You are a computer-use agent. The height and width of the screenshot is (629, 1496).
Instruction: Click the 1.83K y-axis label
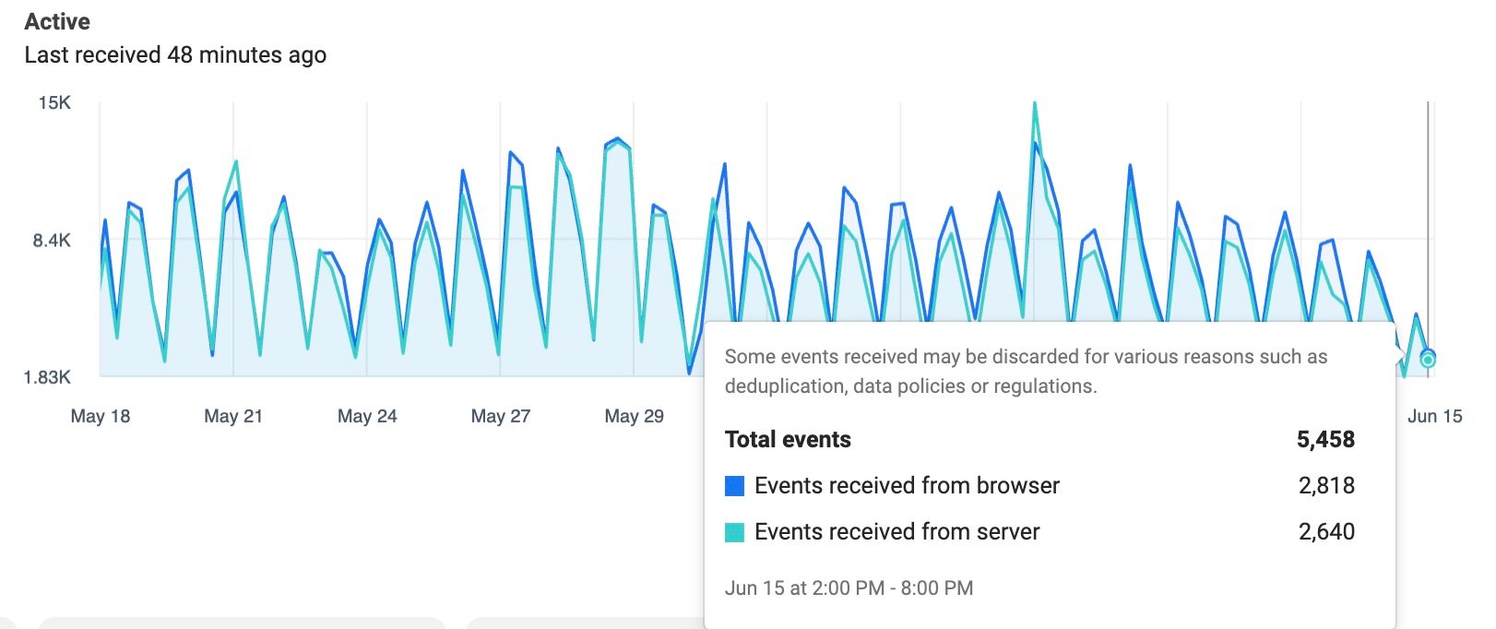point(47,377)
